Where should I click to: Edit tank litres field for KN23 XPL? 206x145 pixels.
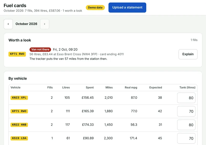point(186,98)
